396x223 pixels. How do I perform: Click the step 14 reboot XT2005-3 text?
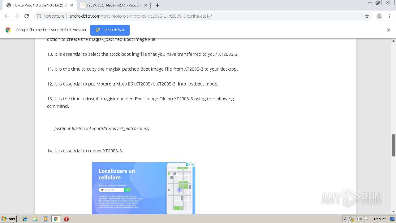pyautogui.click(x=85, y=151)
